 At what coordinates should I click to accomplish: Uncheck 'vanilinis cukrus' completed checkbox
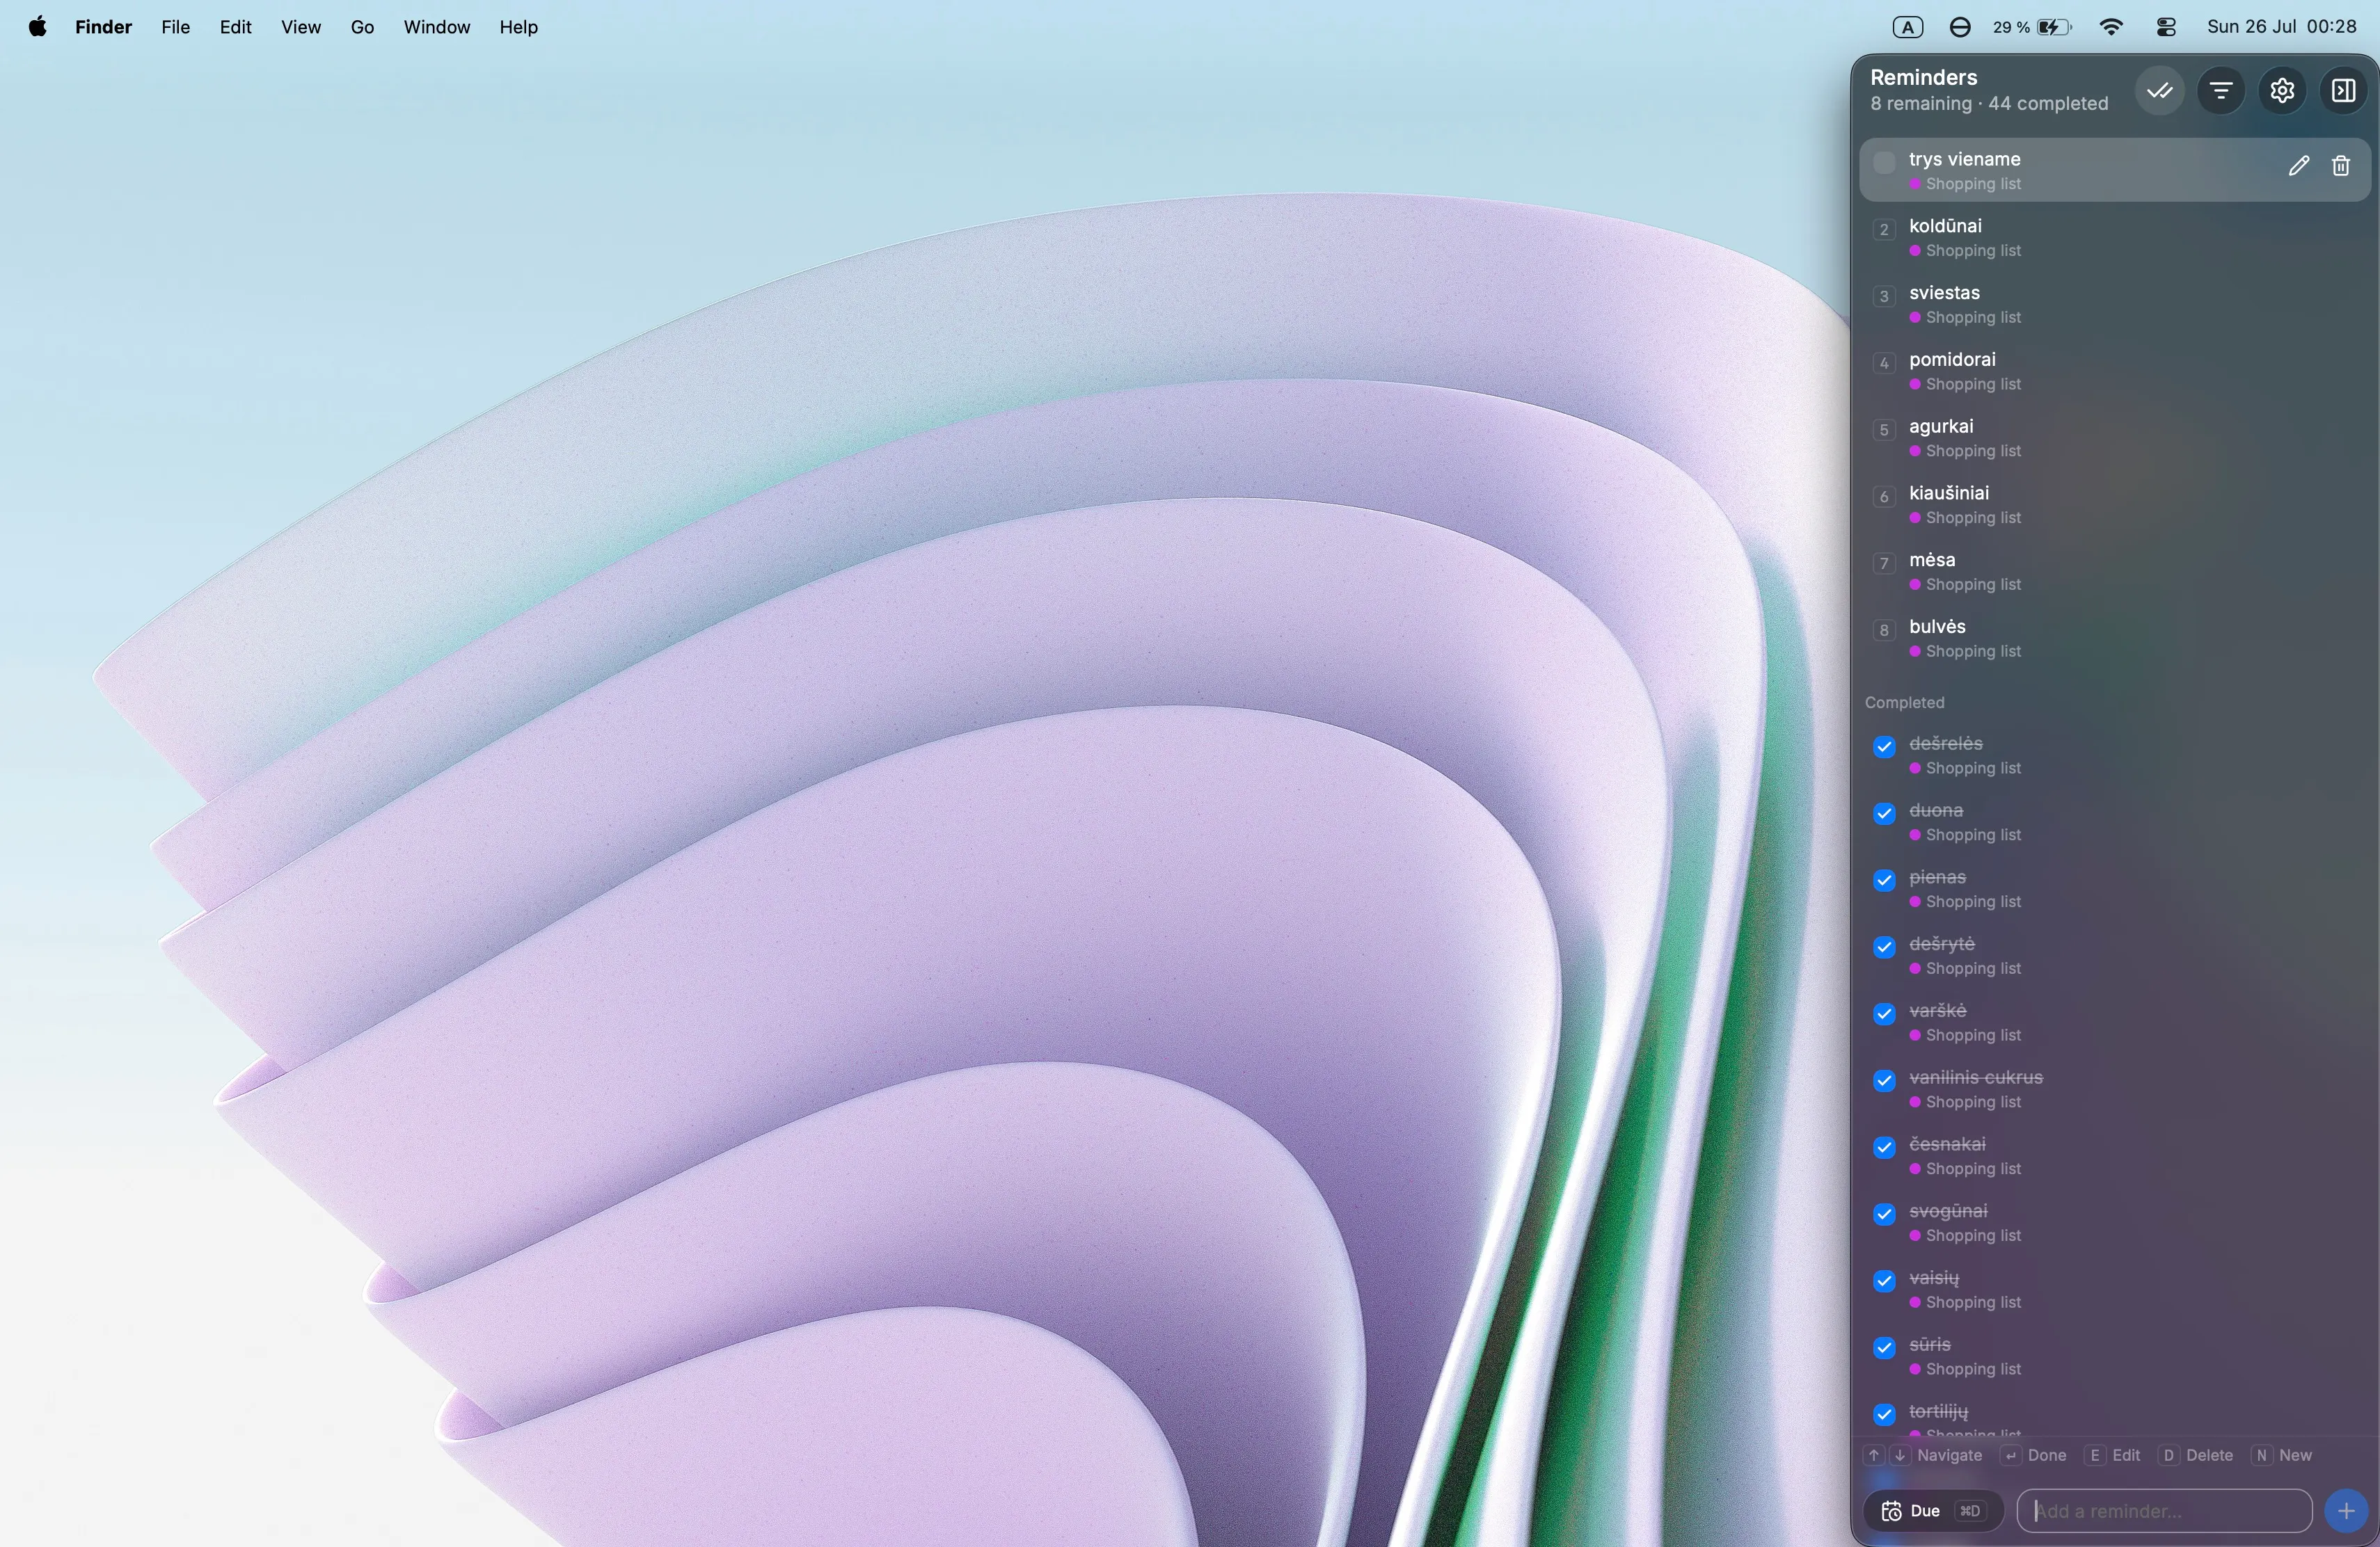pos(1884,1082)
